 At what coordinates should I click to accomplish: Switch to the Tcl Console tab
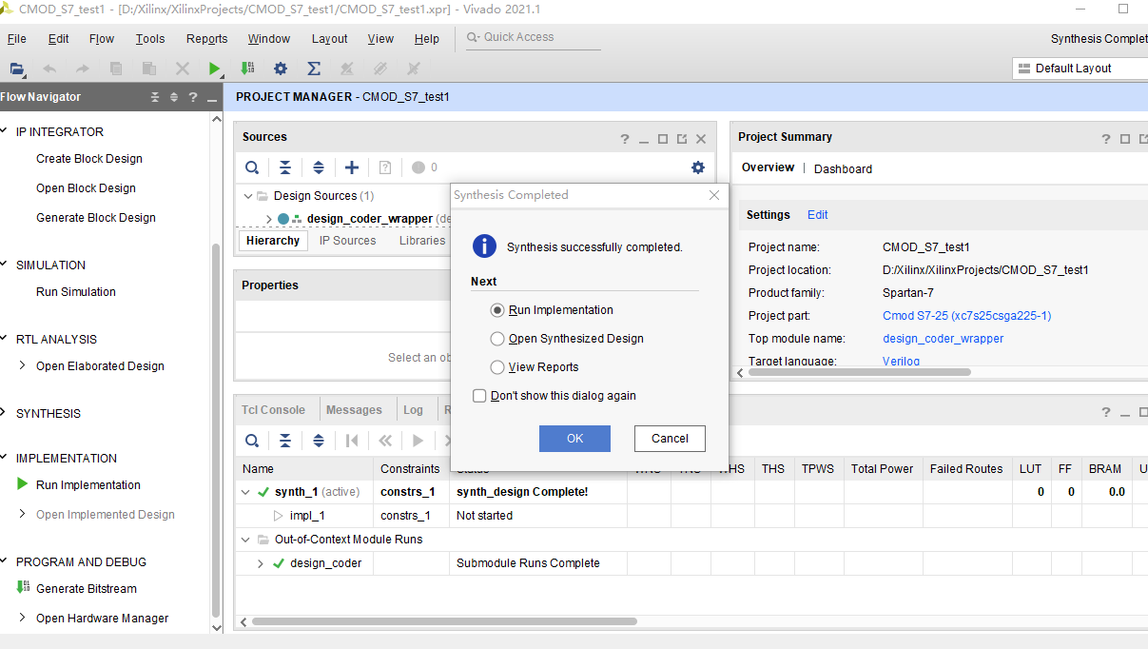point(273,410)
